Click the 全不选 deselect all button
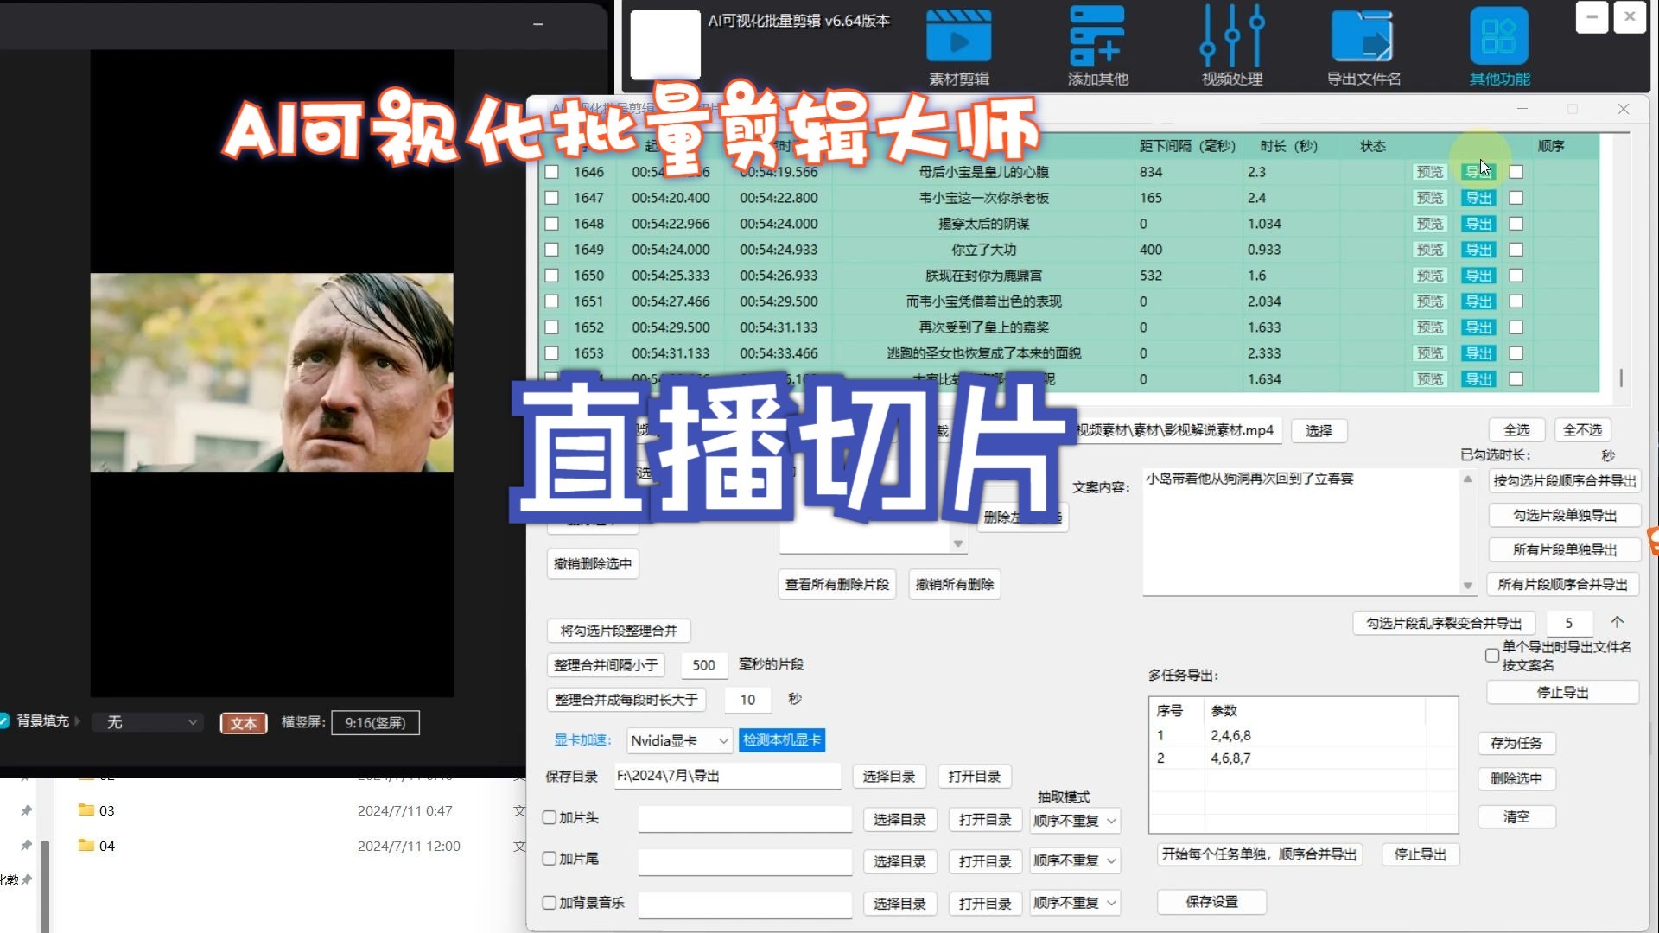Image resolution: width=1659 pixels, height=933 pixels. [x=1582, y=430]
